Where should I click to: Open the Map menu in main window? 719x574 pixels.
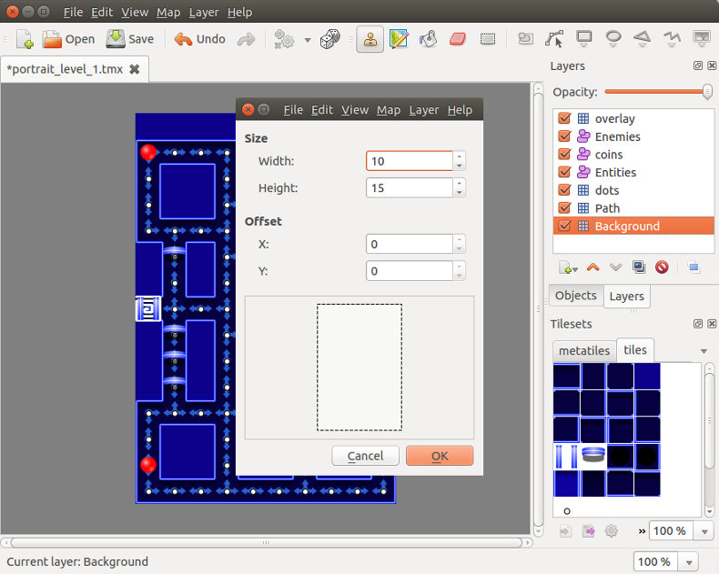[x=168, y=13]
